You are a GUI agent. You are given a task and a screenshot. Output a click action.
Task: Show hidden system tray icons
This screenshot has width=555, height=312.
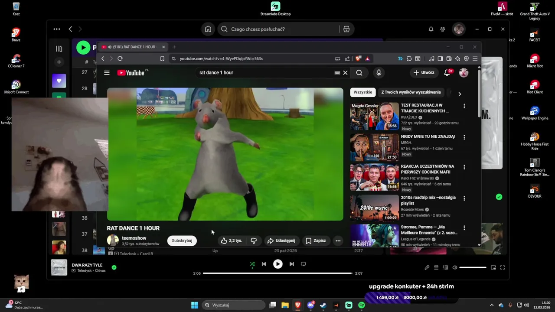pos(491,305)
